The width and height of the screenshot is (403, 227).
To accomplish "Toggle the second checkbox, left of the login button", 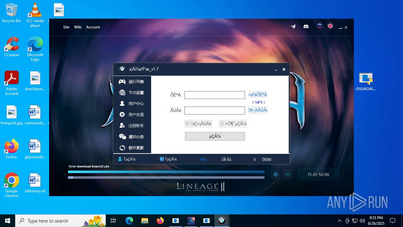I will click(x=222, y=124).
